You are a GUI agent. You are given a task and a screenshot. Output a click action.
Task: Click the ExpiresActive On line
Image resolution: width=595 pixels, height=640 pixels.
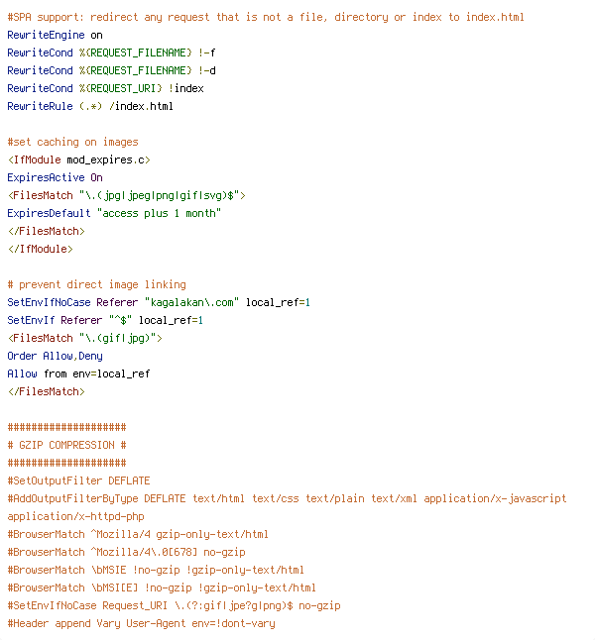click(x=55, y=178)
